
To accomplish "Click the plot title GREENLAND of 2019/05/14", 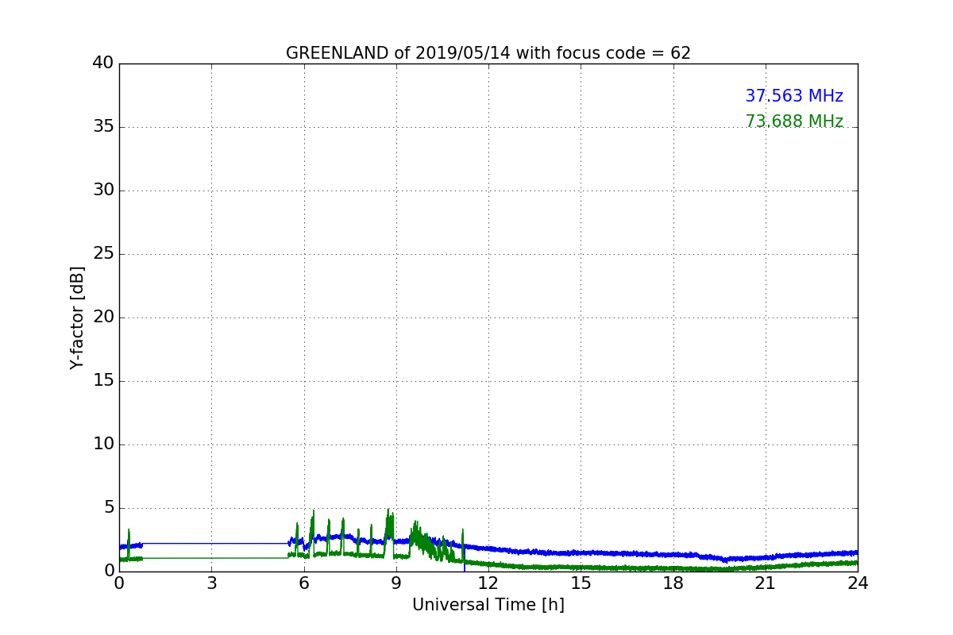I will [x=488, y=53].
